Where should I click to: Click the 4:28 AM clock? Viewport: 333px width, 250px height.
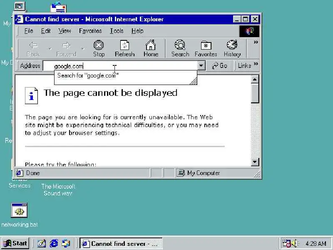[x=316, y=243]
